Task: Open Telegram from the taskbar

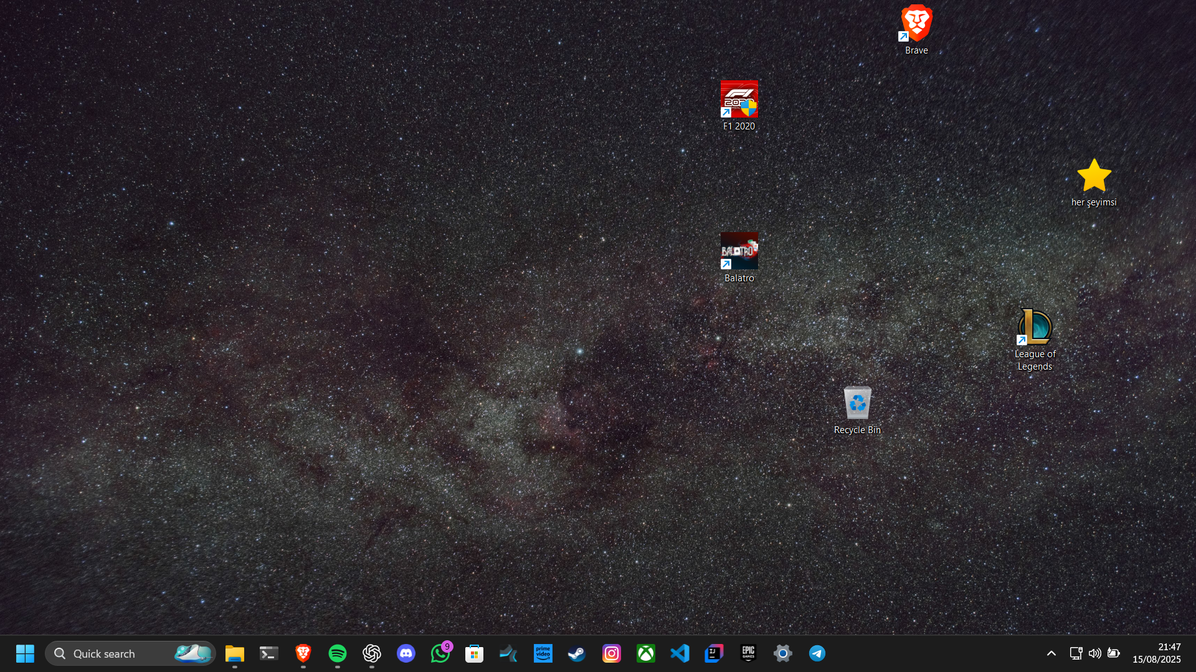Action: pos(817,653)
